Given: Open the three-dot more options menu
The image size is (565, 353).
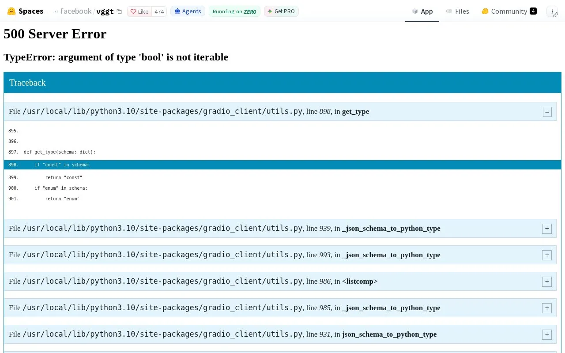Looking at the screenshot, I should pos(552,11).
